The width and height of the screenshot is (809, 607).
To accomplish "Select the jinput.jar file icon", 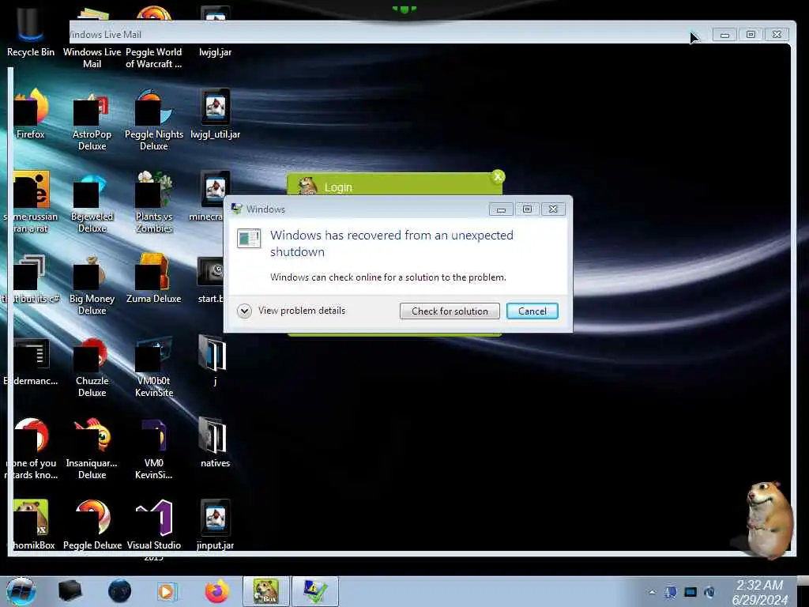I will (215, 525).
